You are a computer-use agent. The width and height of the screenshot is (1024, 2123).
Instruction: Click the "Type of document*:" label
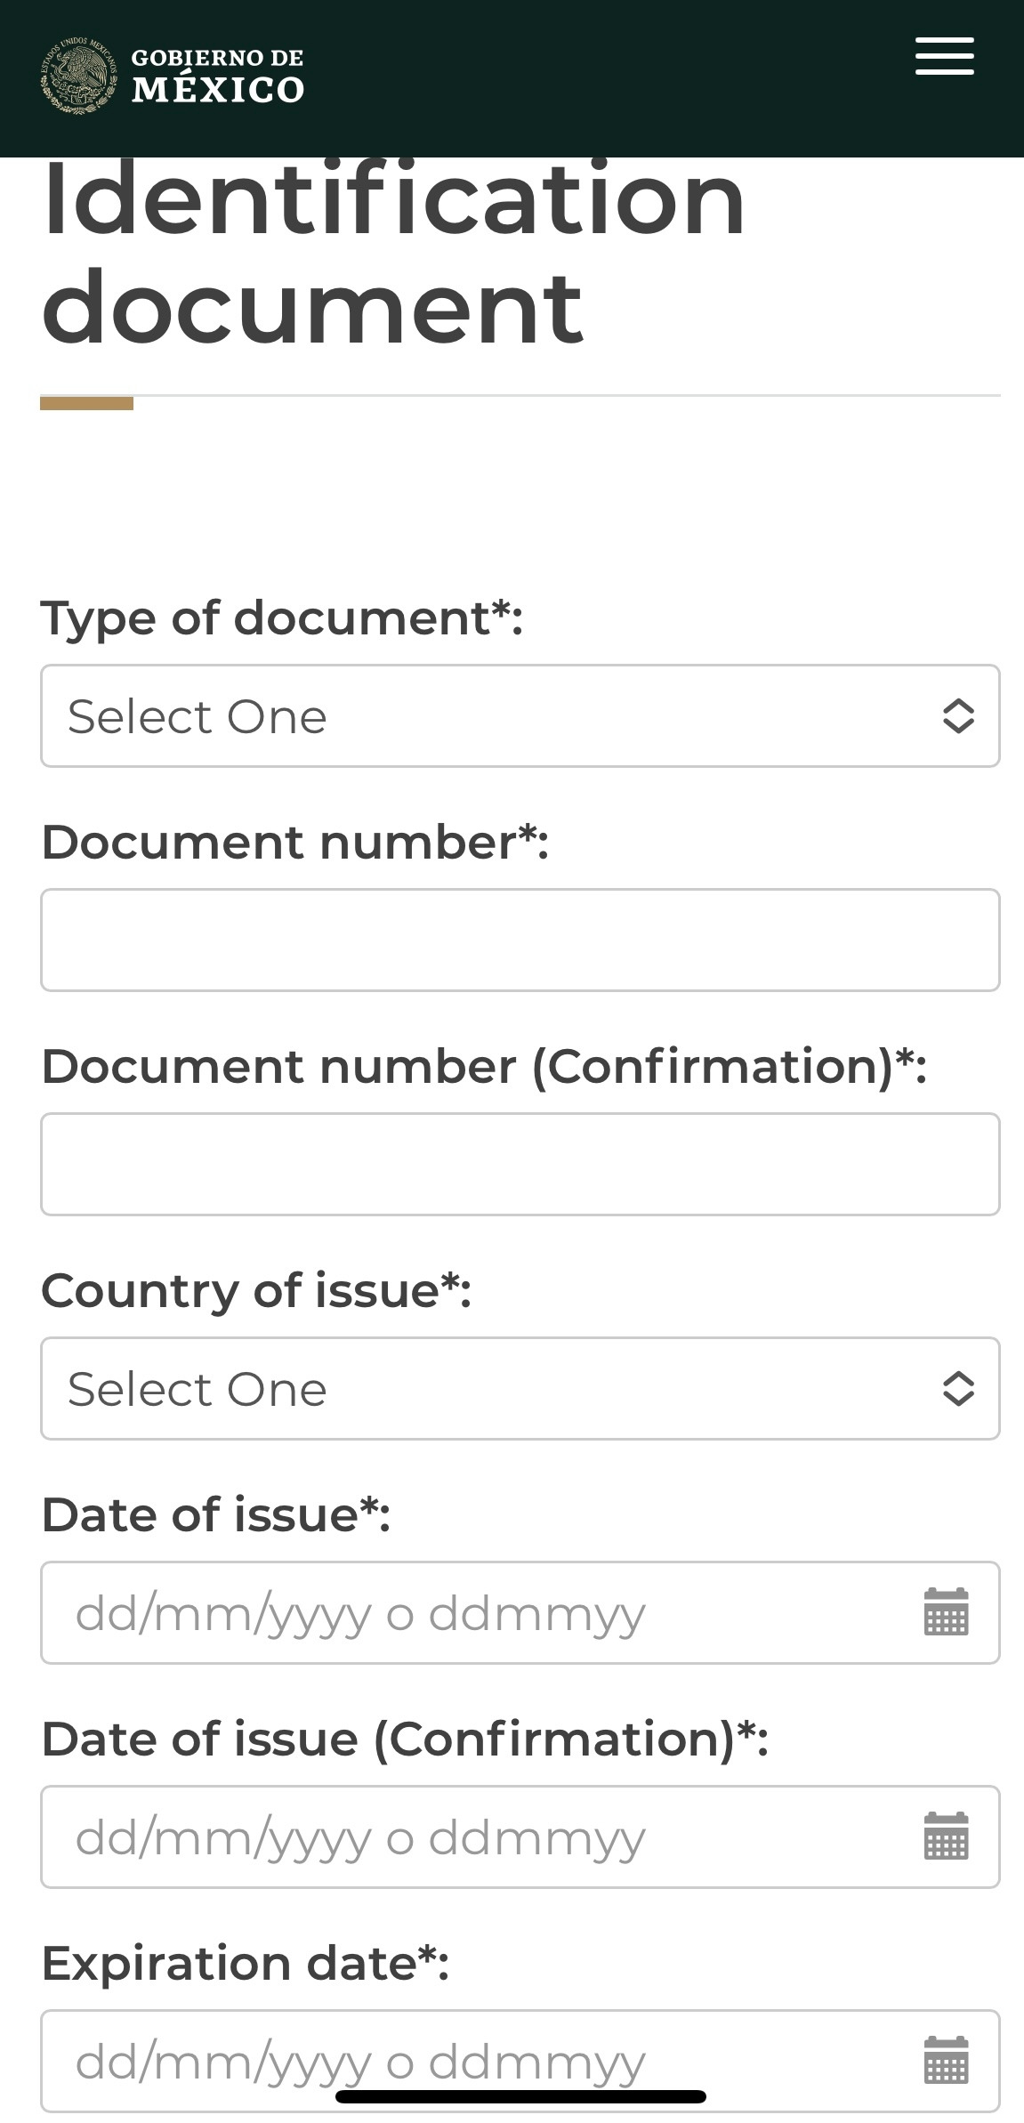(281, 618)
